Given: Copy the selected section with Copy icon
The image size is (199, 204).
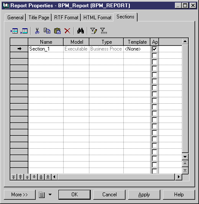Looking at the screenshot, I should [47, 31].
